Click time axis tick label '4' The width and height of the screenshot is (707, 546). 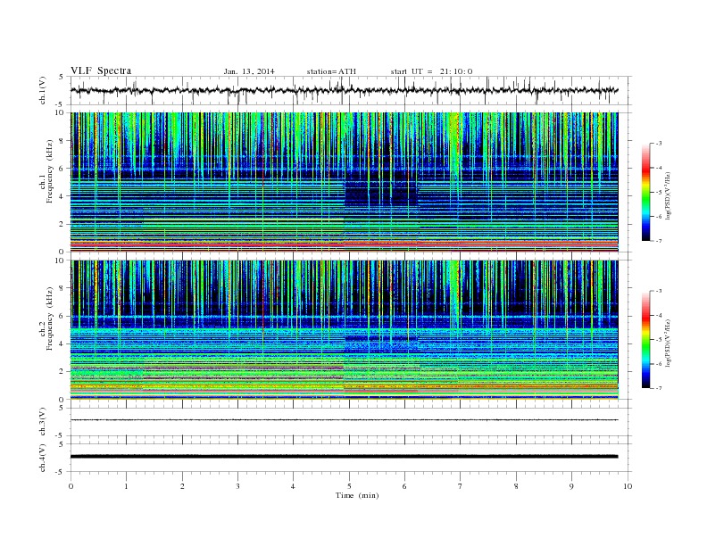(x=293, y=486)
